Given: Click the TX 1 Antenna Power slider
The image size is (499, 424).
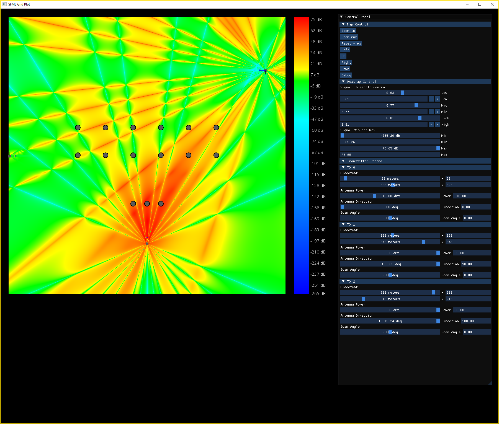Looking at the screenshot, I should (390, 253).
